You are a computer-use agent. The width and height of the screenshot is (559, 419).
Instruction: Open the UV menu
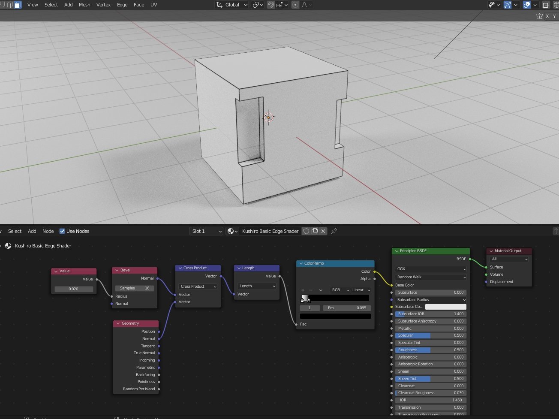[153, 5]
